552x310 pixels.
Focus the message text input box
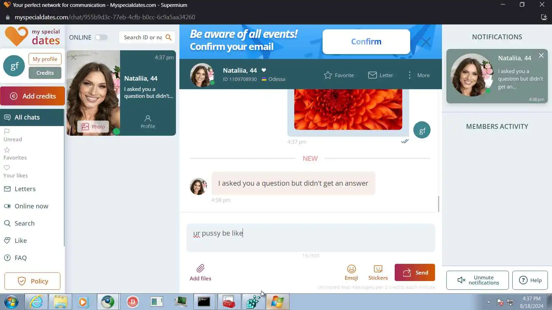[310, 238]
